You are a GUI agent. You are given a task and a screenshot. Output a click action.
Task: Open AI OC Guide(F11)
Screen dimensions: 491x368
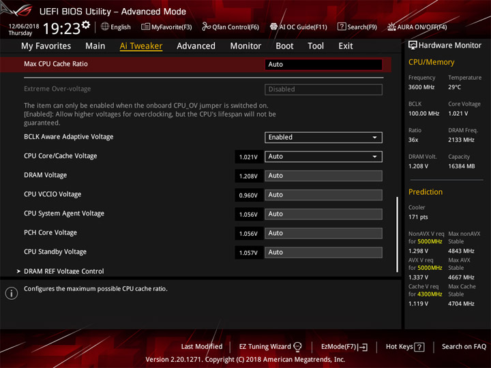click(303, 27)
